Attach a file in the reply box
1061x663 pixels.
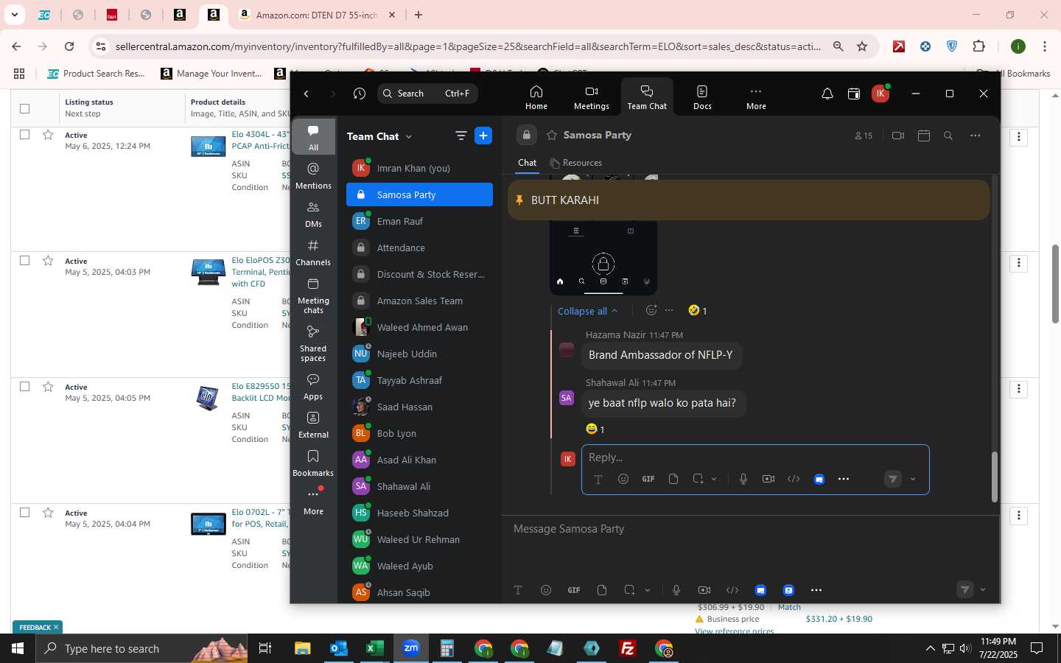673,479
